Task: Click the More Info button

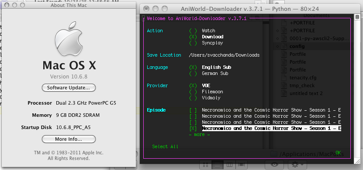Action: click(69, 139)
